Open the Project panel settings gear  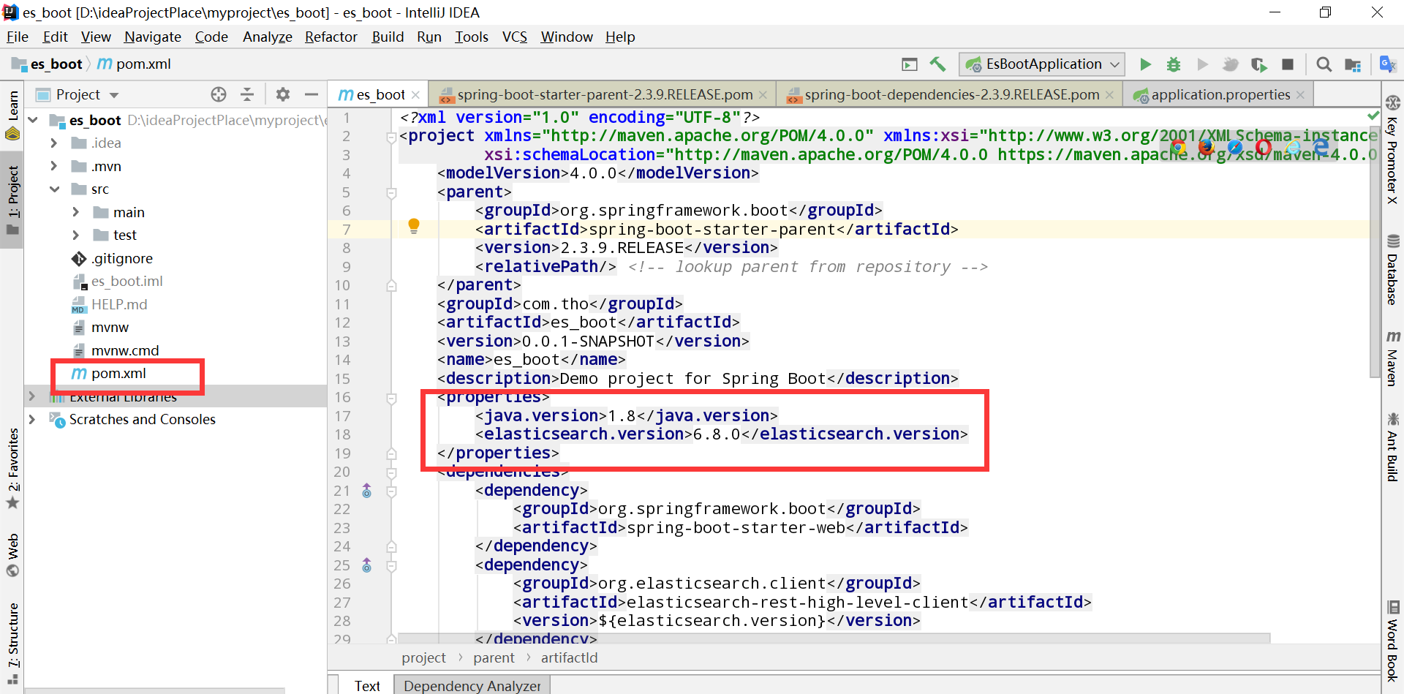pyautogui.click(x=282, y=94)
